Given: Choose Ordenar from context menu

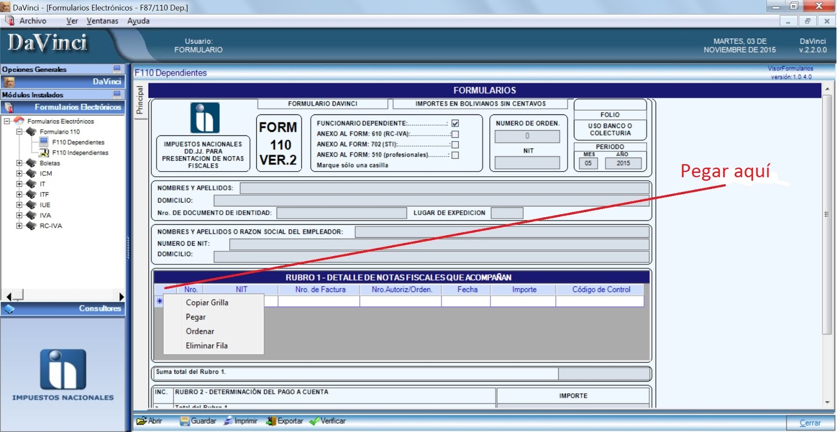Looking at the screenshot, I should click(214, 331).
